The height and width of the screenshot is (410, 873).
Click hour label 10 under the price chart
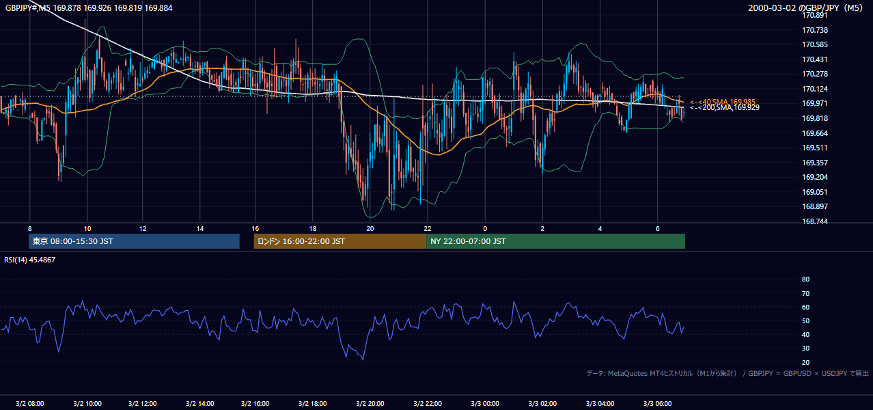coord(87,228)
